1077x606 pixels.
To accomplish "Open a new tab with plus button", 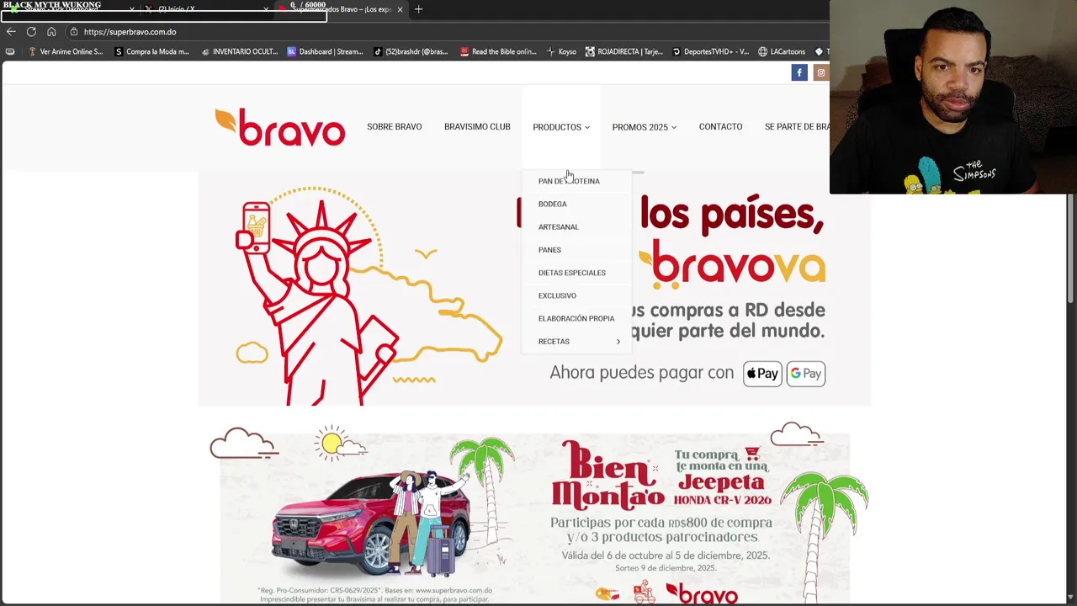I will pyautogui.click(x=418, y=9).
